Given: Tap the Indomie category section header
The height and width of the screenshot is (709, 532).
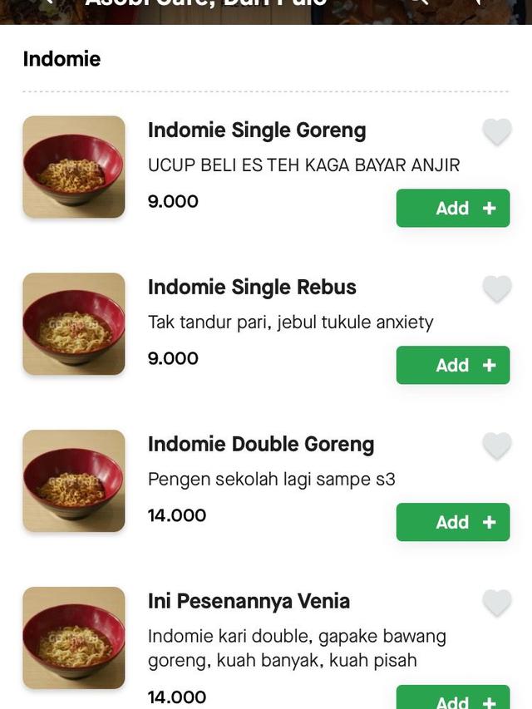Looking at the screenshot, I should (61, 59).
